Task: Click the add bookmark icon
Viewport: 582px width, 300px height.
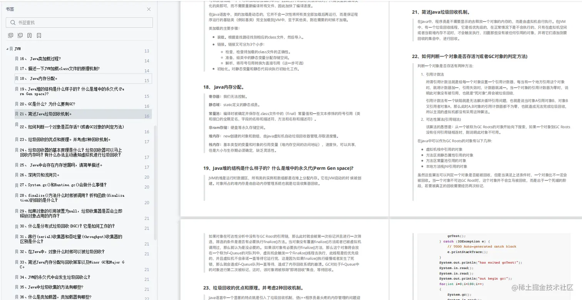Action: tap(29, 35)
